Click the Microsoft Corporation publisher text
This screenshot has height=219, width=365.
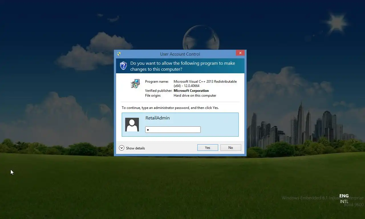point(191,91)
